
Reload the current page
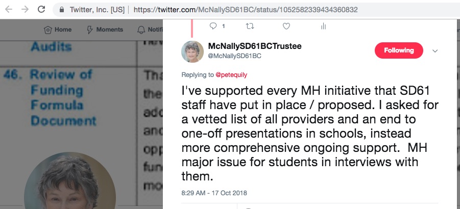(42, 9)
